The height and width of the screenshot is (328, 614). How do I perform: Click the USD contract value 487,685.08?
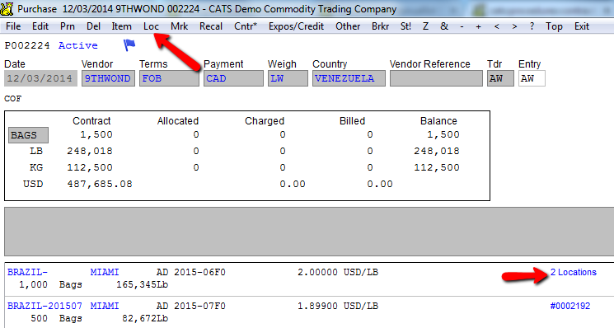(100, 184)
